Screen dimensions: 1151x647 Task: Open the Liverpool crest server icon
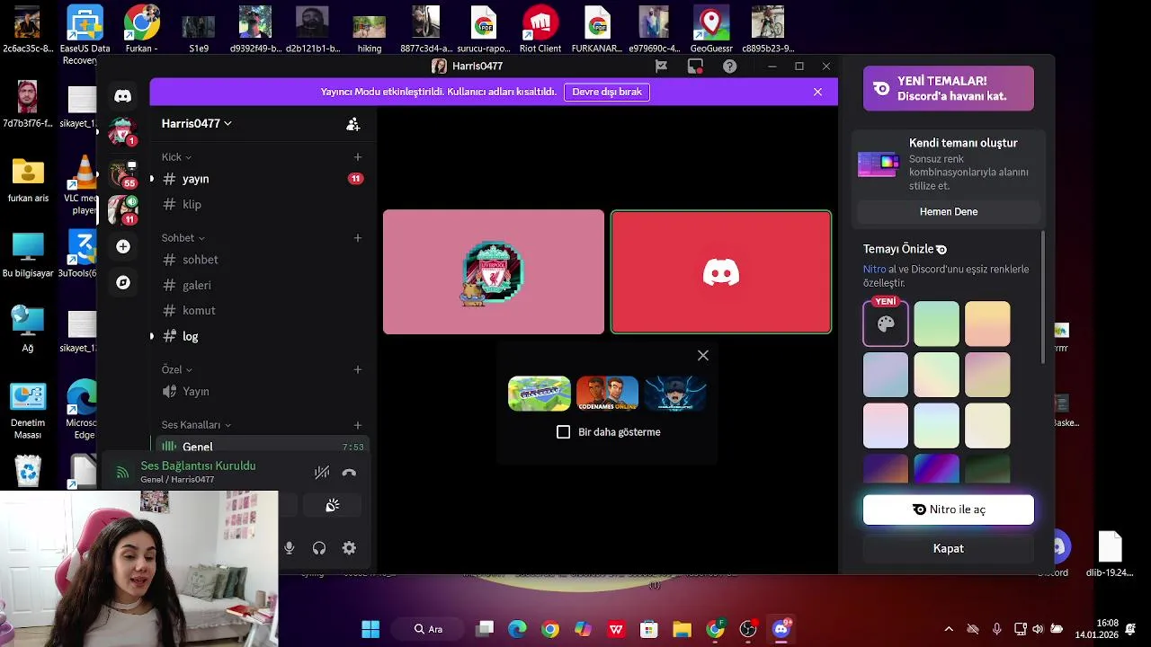click(x=122, y=132)
